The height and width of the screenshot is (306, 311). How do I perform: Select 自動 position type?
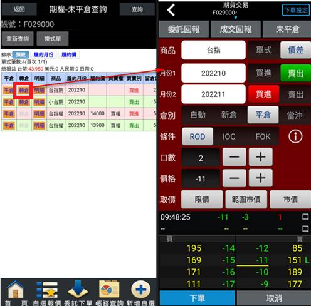click(x=198, y=115)
